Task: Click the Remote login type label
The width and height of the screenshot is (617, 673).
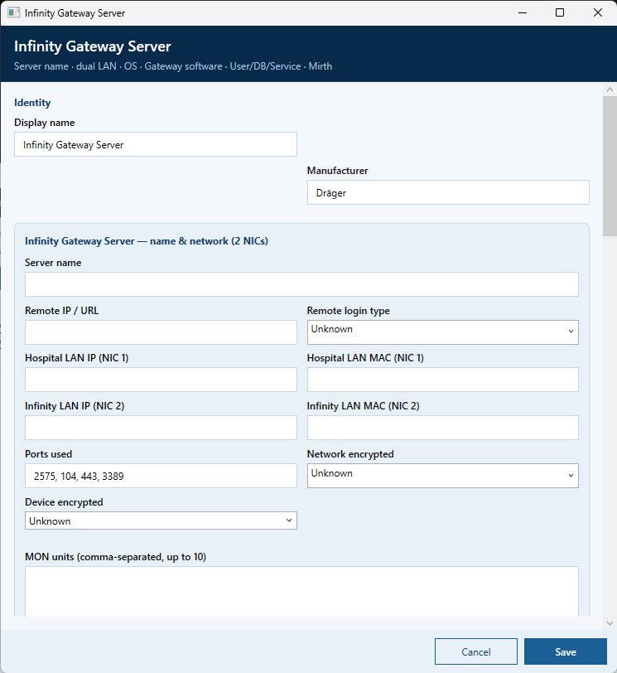Action: (x=348, y=311)
